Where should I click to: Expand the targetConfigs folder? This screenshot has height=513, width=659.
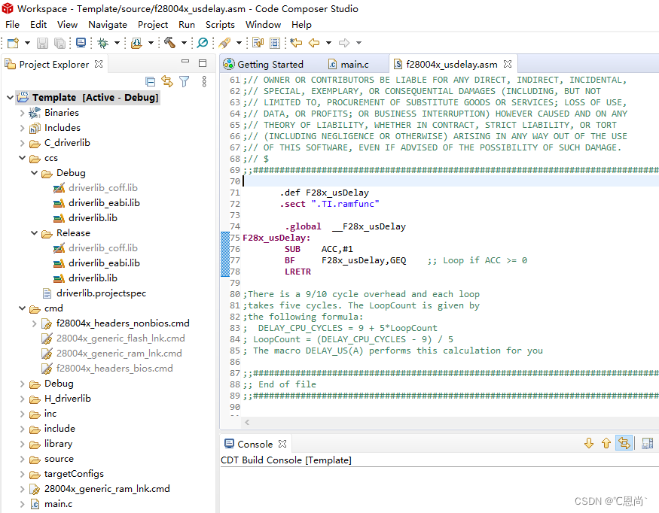point(23,474)
